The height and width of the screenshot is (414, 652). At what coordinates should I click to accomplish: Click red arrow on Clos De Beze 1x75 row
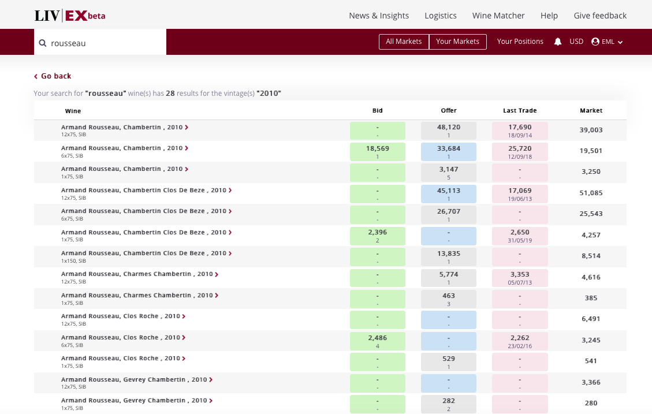(x=230, y=232)
